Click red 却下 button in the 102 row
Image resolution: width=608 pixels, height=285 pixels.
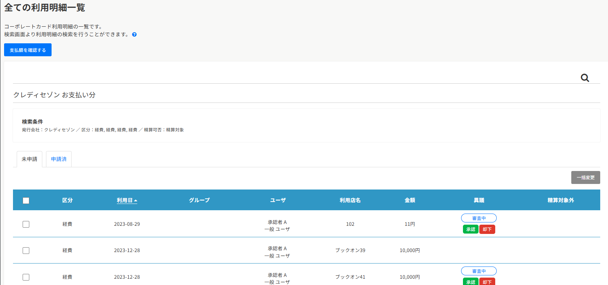tap(487, 229)
